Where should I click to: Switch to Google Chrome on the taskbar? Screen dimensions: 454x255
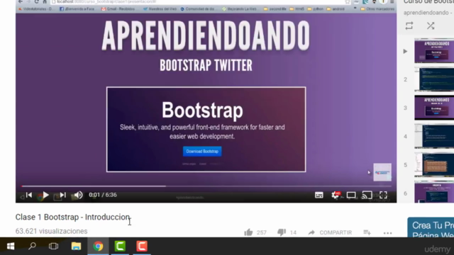point(98,246)
